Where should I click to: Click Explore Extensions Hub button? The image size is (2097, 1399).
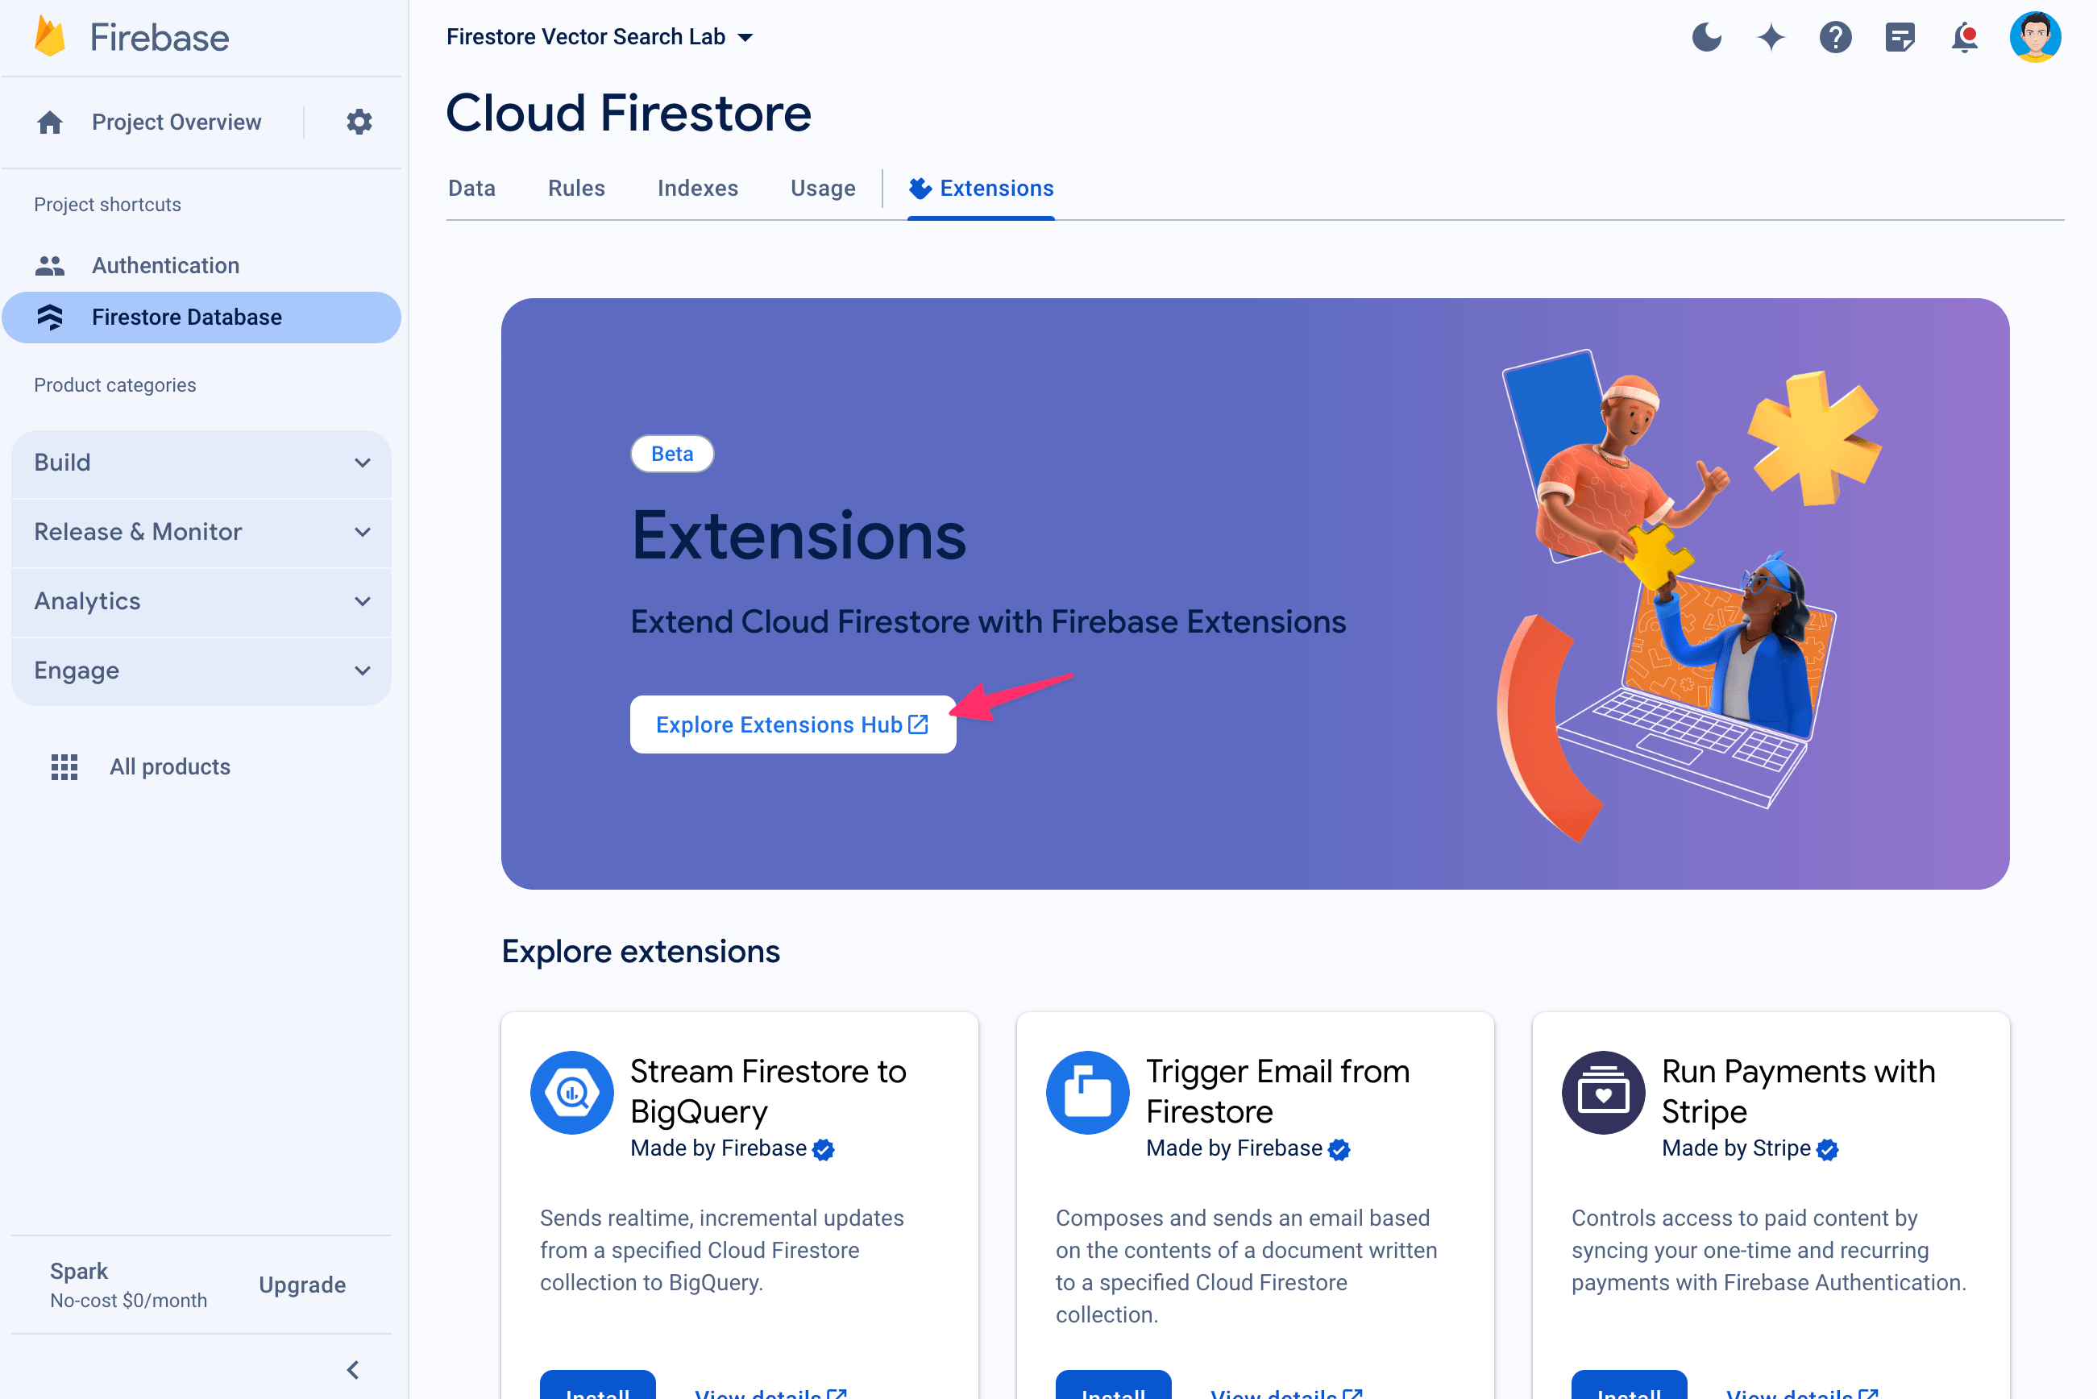pos(790,724)
